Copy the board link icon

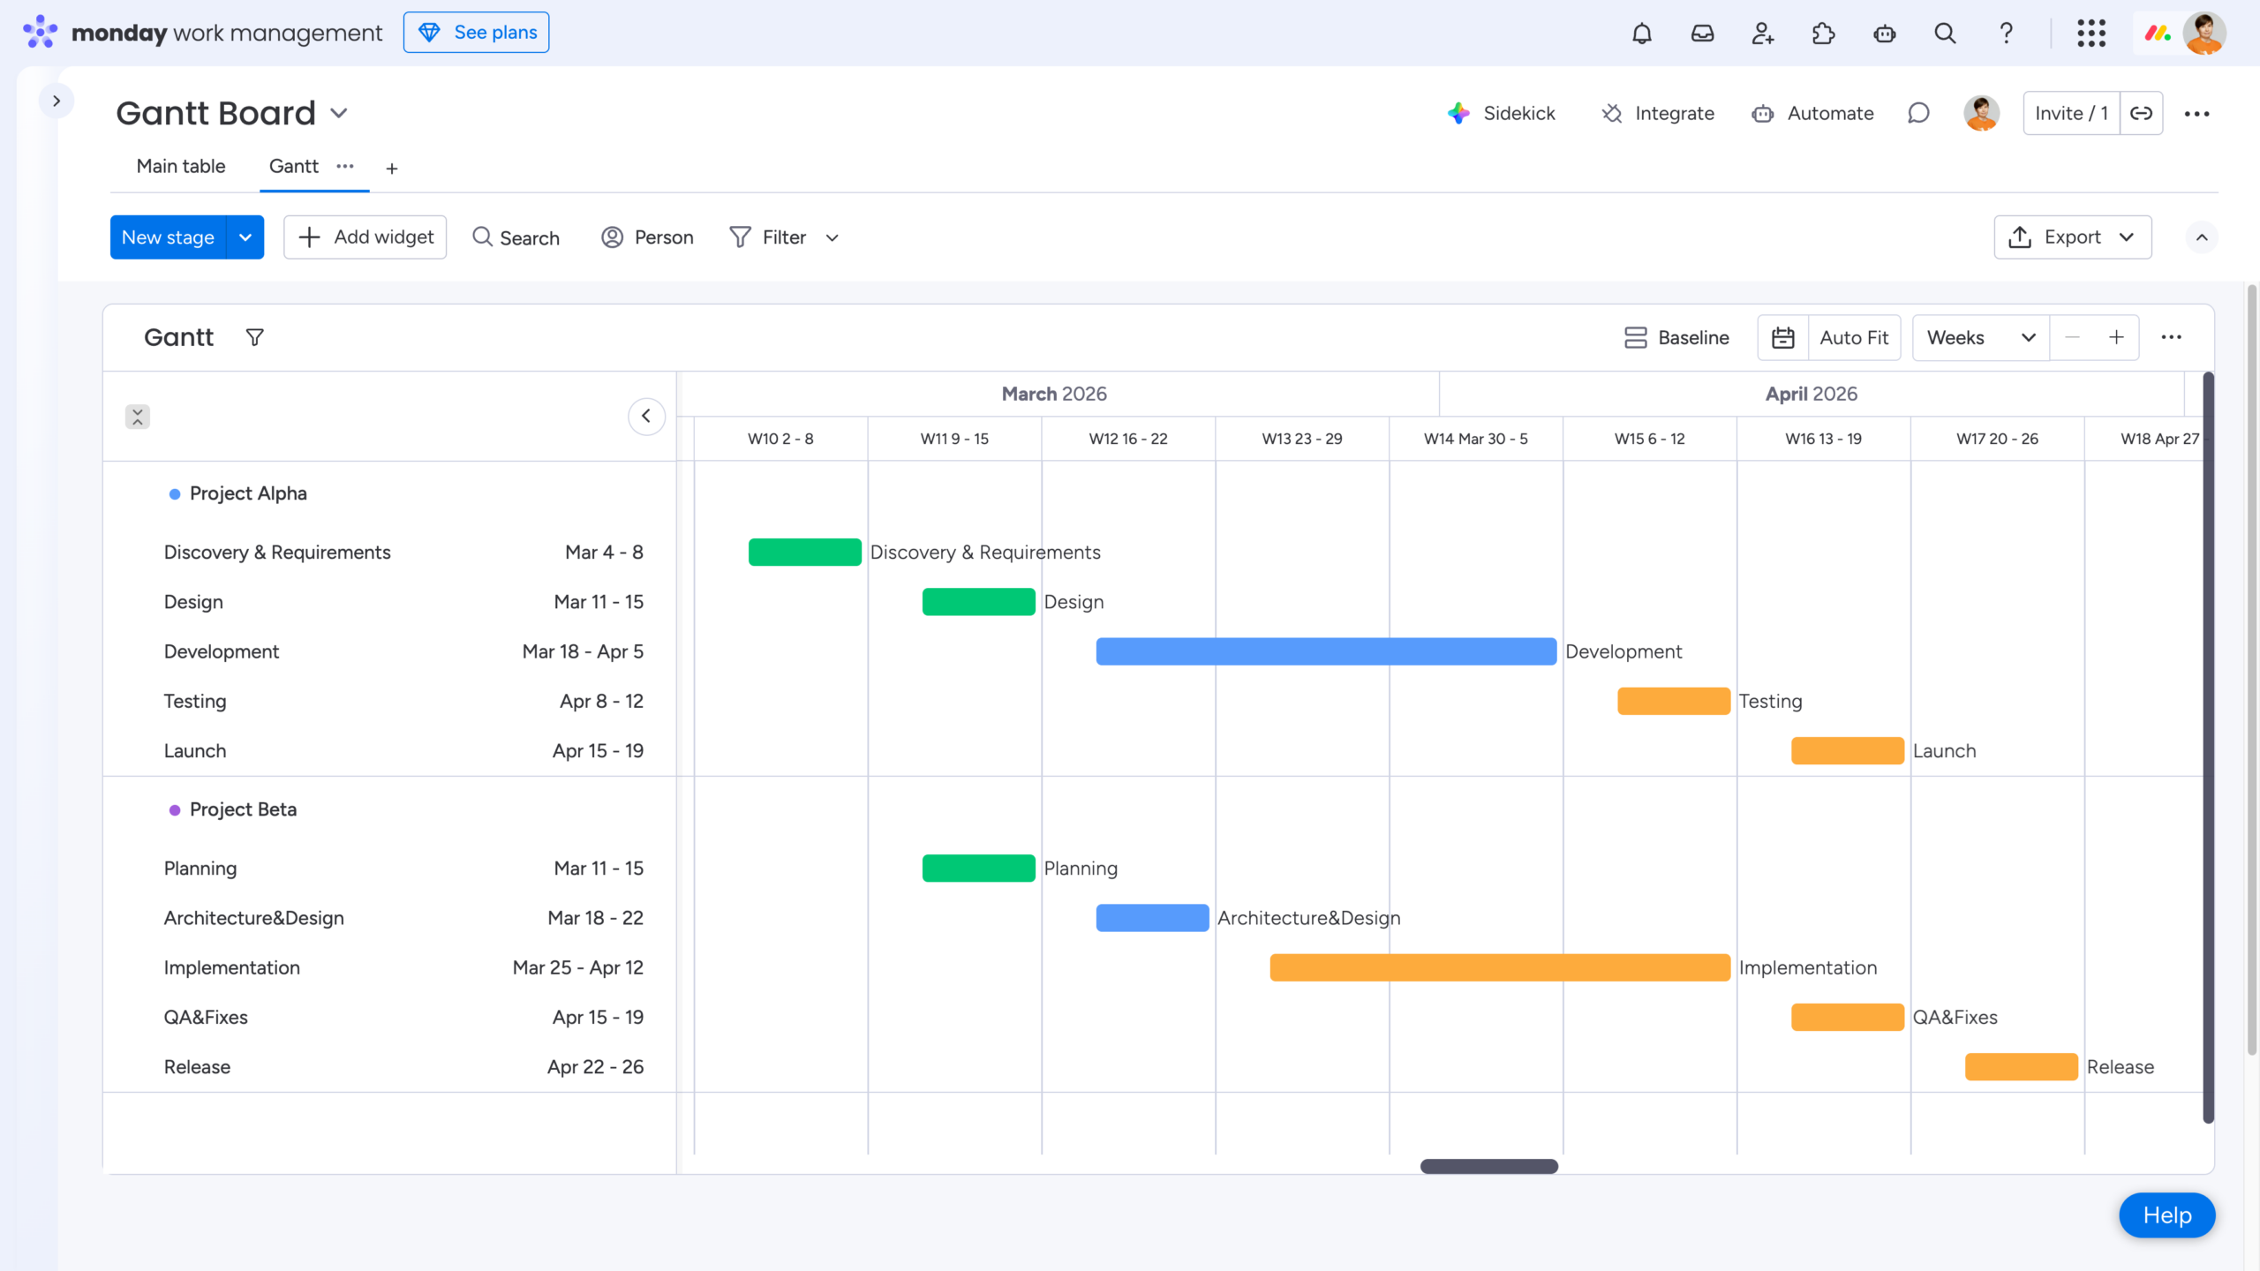[2143, 113]
